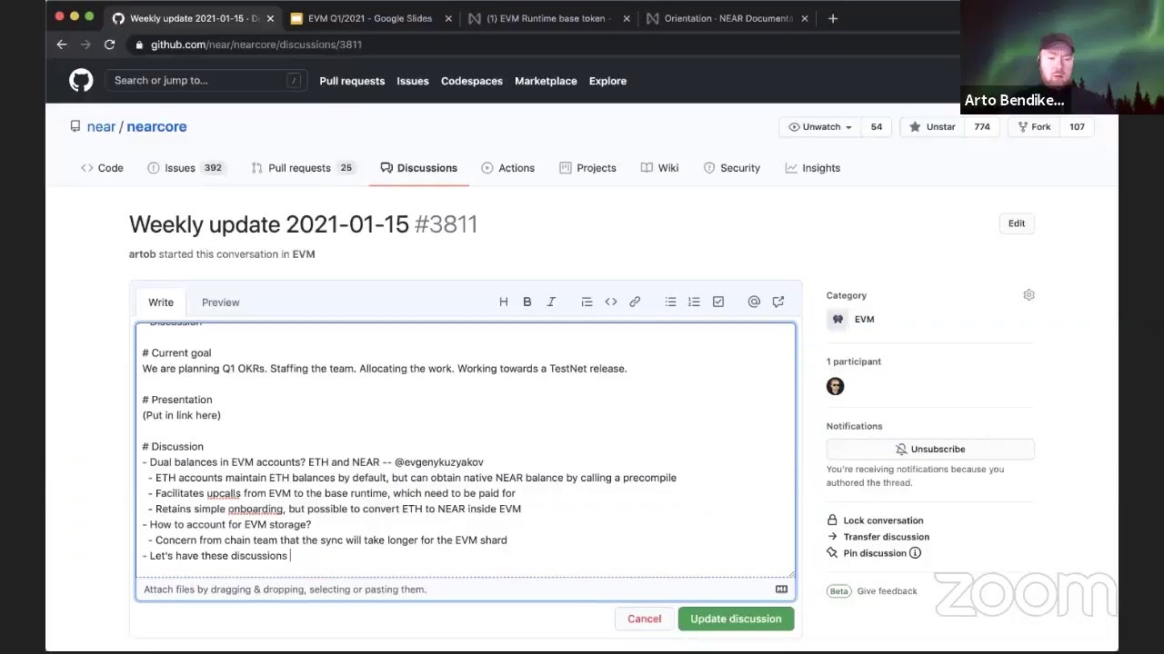Open the Issues tab
Screen dimensions: 1164x654
[x=186, y=168]
